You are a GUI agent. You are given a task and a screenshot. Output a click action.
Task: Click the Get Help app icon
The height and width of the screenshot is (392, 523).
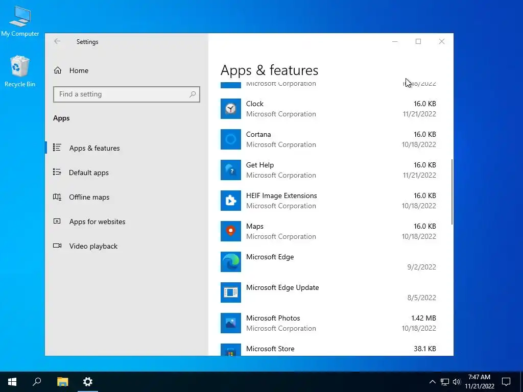(230, 170)
